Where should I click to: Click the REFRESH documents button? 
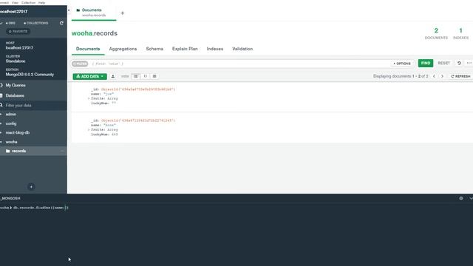pos(460,76)
